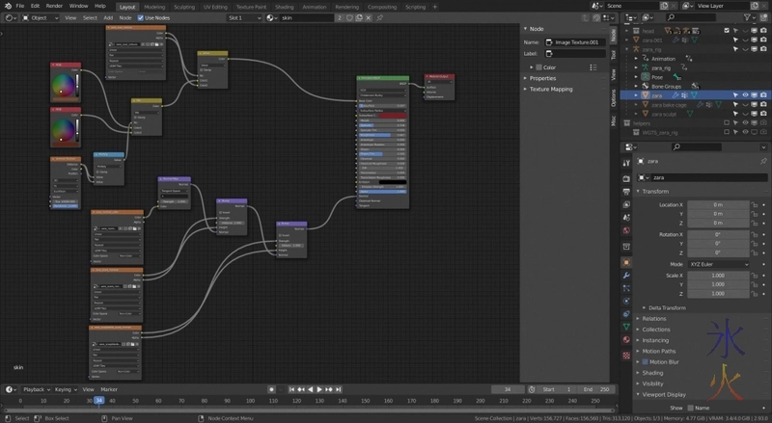The height and width of the screenshot is (423, 772).
Task: Expand the Color section in Node panel
Action: 532,67
